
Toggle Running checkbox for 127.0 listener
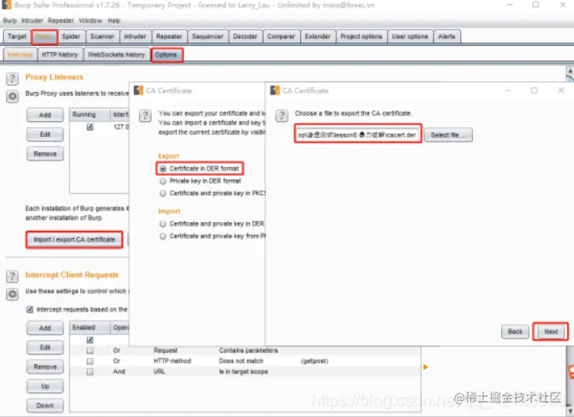click(90, 127)
